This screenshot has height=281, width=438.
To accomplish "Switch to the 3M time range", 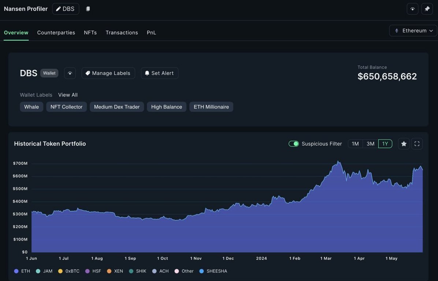I will click(370, 144).
